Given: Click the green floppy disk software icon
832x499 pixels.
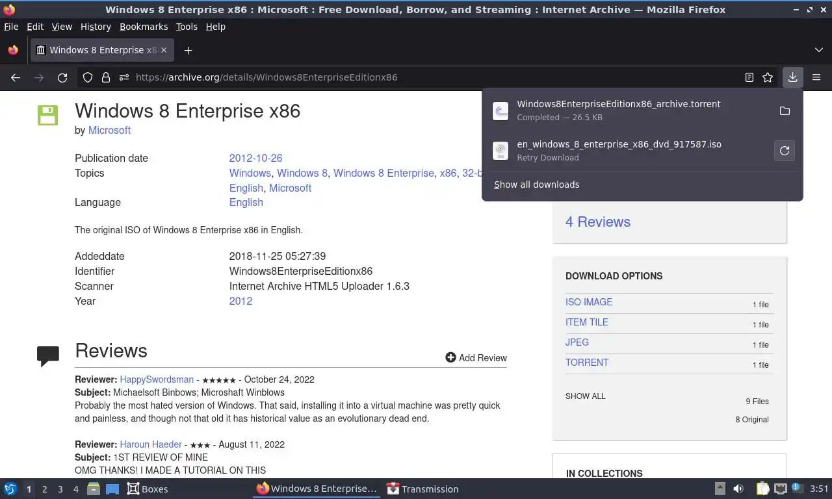Looking at the screenshot, I should click(x=47, y=116).
